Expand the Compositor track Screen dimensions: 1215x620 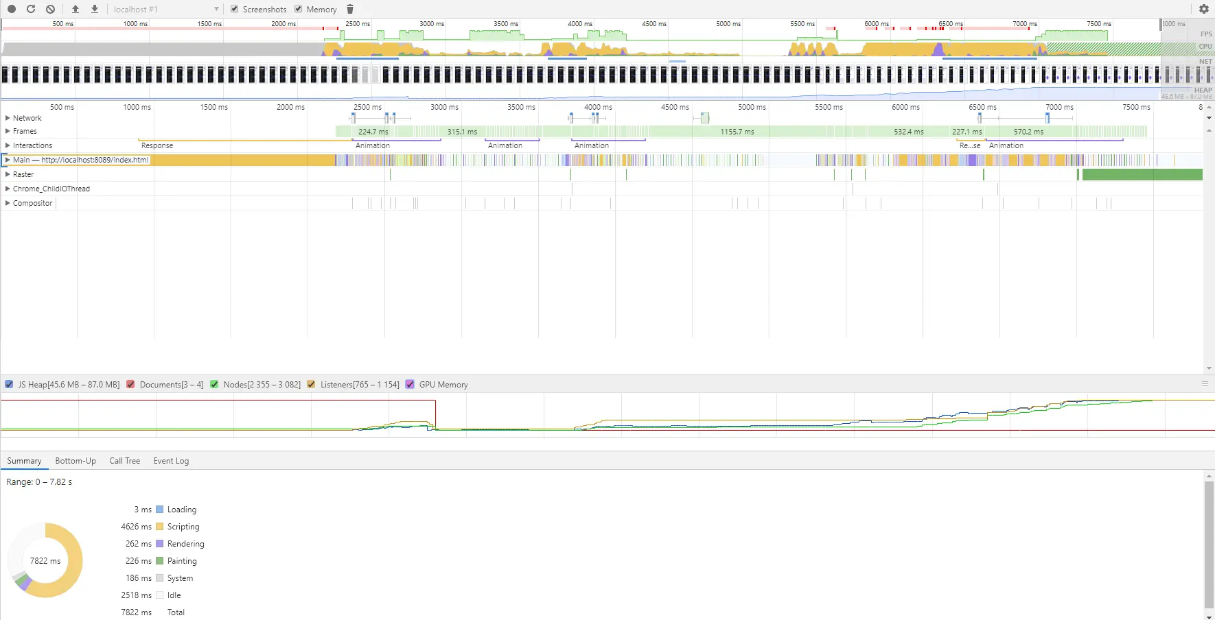8,203
